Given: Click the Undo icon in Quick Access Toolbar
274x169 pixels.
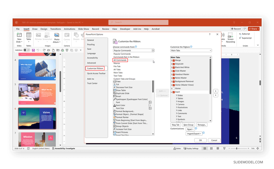Looking at the screenshot, I should (x=38, y=50).
